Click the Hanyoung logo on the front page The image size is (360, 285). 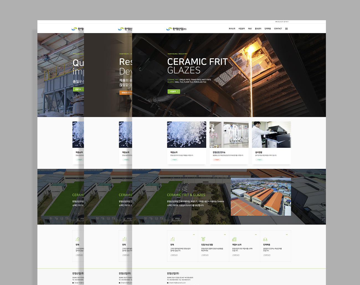(x=176, y=29)
